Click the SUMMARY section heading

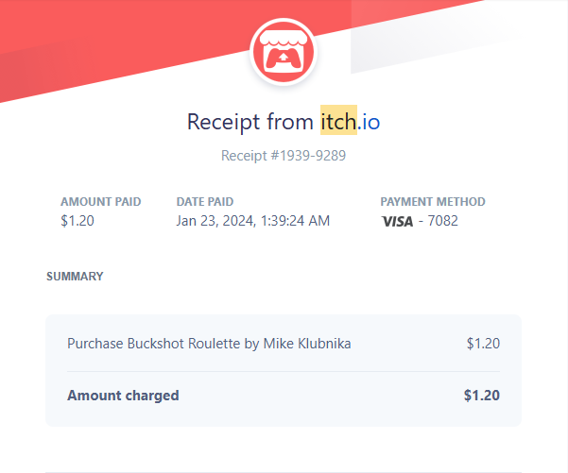click(x=75, y=277)
